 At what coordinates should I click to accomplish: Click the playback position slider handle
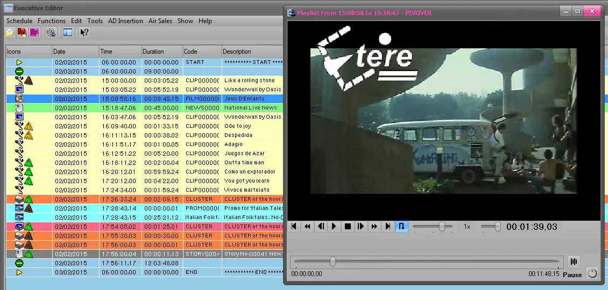[333, 262]
